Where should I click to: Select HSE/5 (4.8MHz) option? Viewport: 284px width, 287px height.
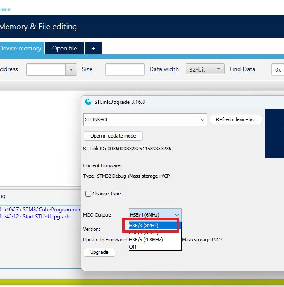pyautogui.click(x=155, y=240)
